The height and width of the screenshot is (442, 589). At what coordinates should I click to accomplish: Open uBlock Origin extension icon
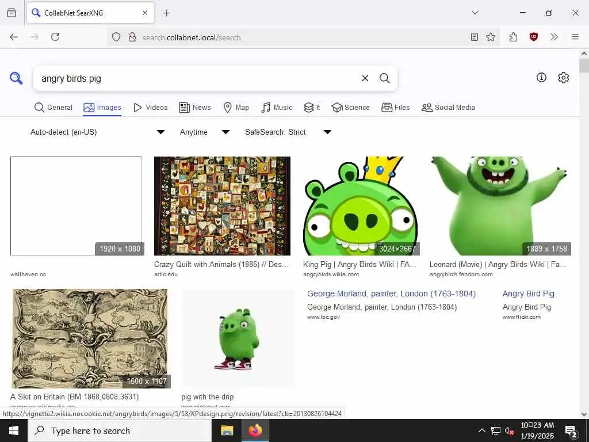(533, 37)
